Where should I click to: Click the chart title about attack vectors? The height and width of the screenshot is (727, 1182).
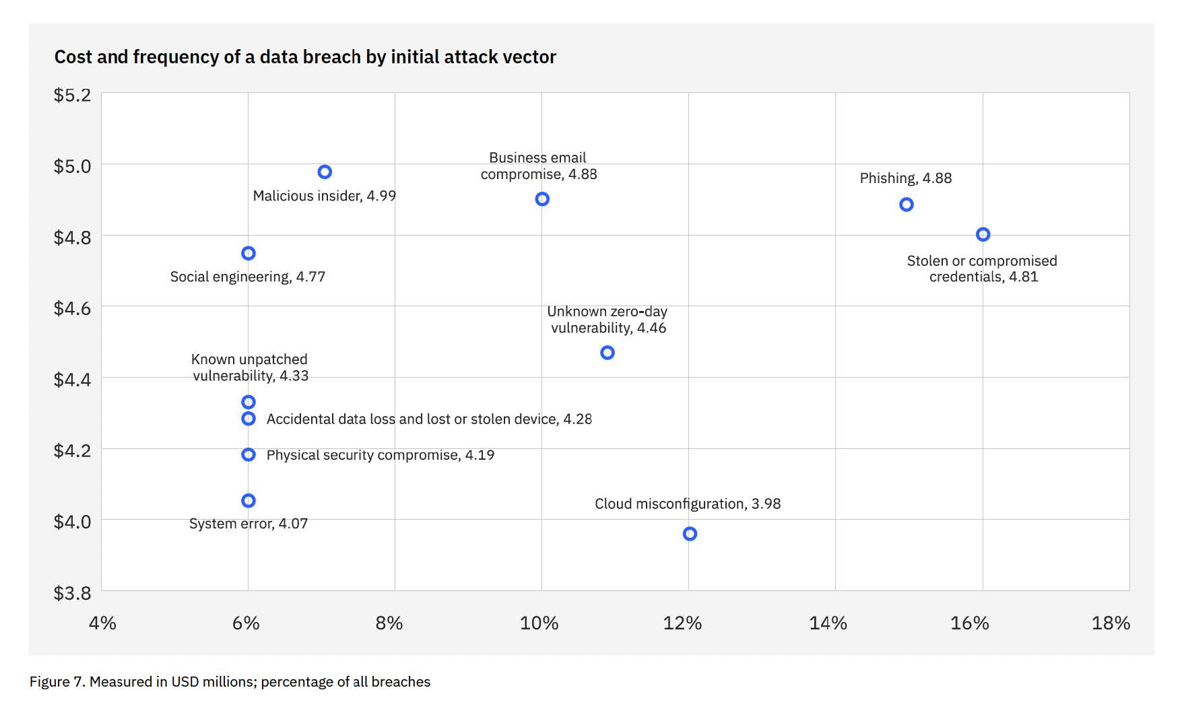coord(305,57)
